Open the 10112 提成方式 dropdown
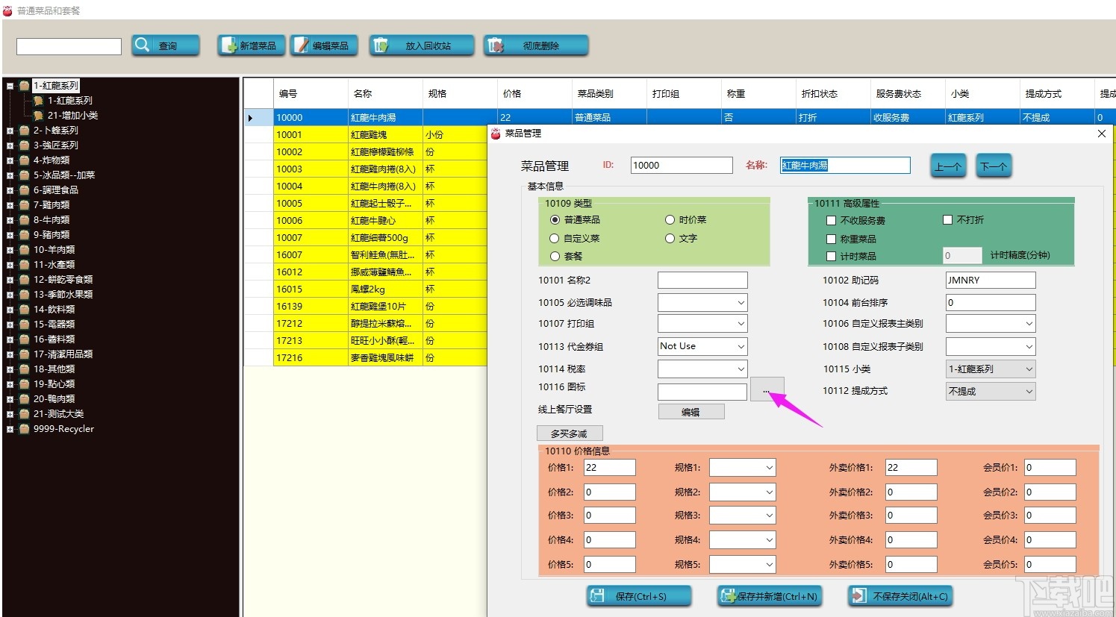 [x=991, y=391]
